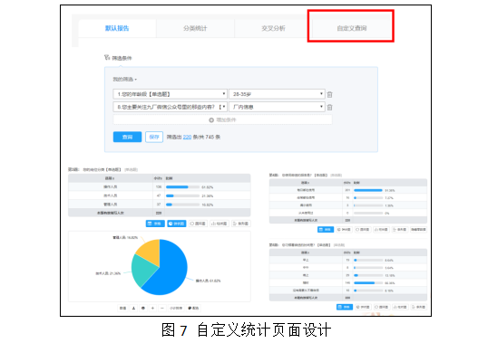
Task: Click the 61.82% row in the pie-chart question's table
Action: (x=160, y=186)
